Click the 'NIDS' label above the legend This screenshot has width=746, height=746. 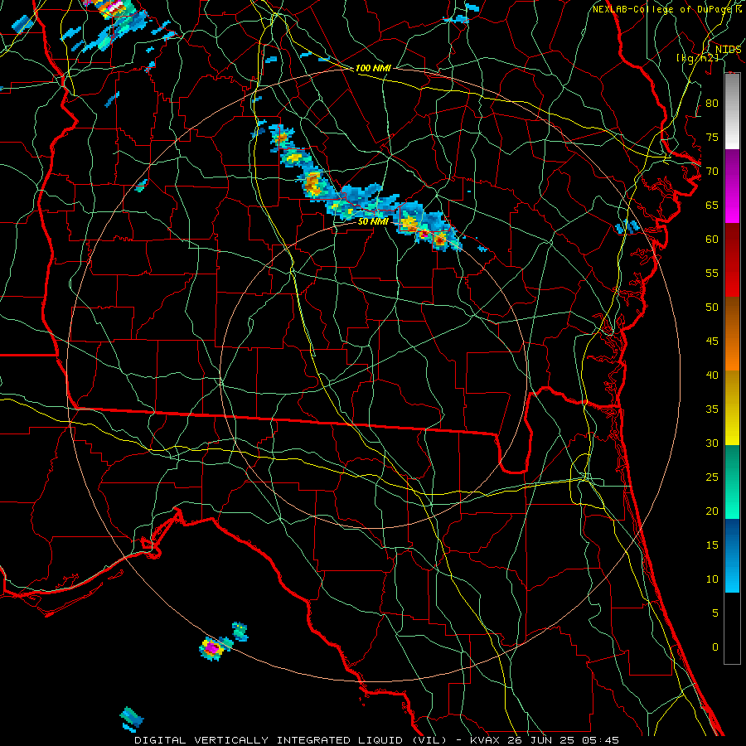click(728, 49)
